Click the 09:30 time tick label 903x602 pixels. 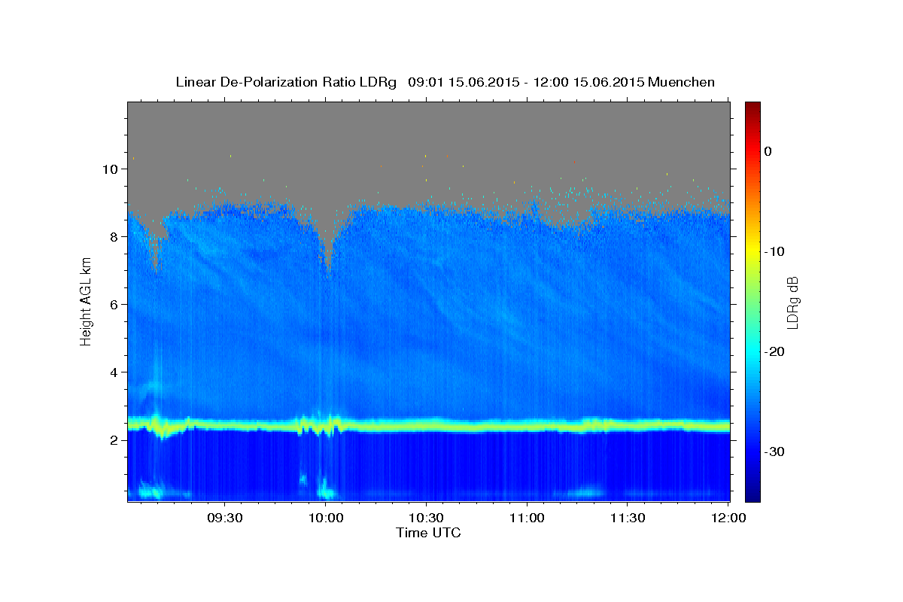pyautogui.click(x=225, y=518)
